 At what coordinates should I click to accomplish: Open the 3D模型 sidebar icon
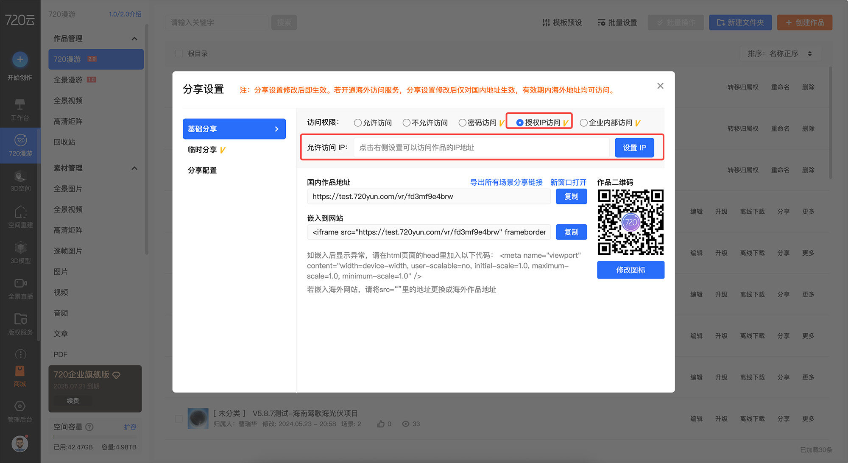click(20, 248)
